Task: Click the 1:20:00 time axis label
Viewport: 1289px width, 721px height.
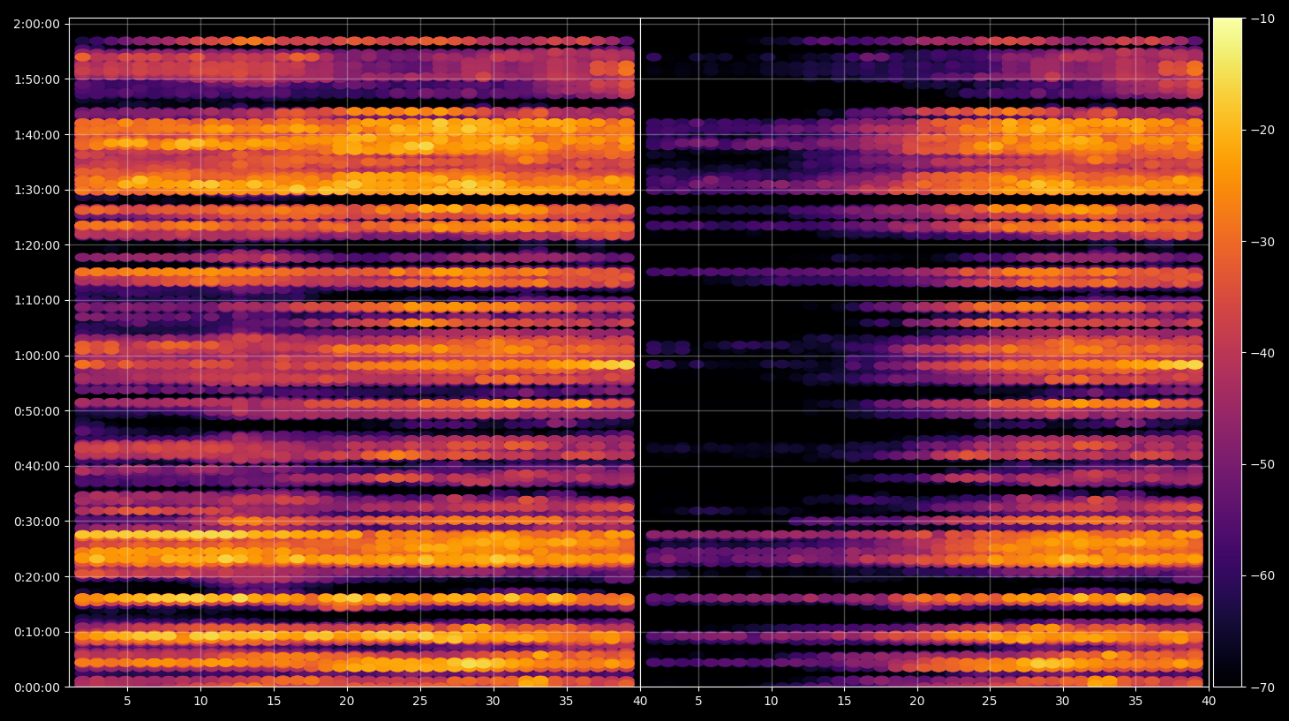Action: 36,245
